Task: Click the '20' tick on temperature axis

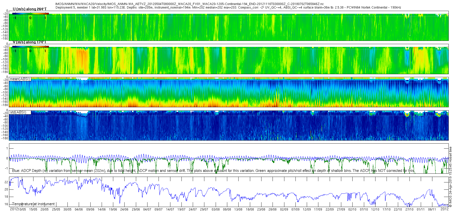Action: pyautogui.click(x=6, y=189)
